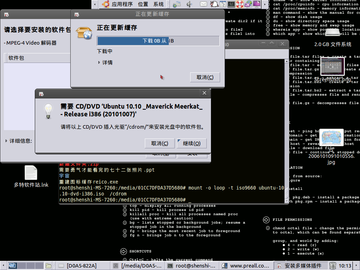Close the terminal window

(282, 43)
